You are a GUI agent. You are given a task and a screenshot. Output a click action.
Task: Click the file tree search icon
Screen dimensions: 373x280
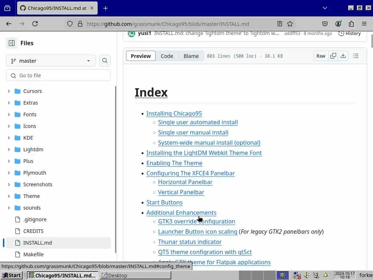[x=105, y=61]
